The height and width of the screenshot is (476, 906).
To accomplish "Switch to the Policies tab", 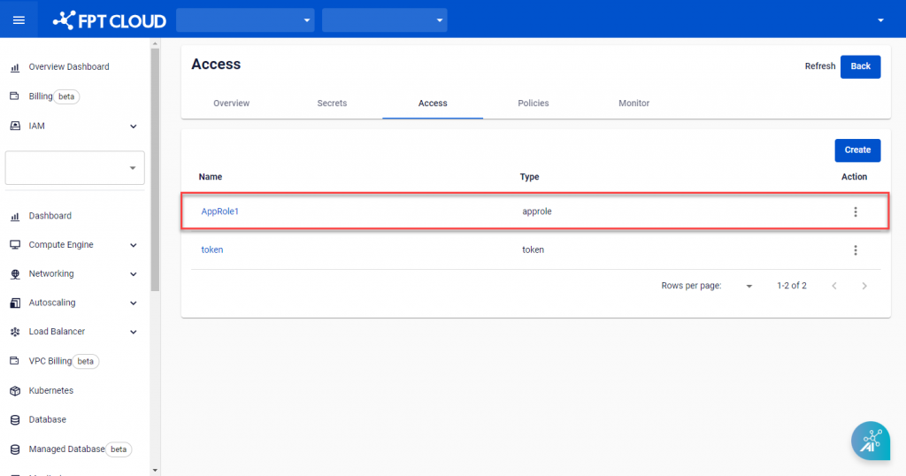I will point(533,104).
